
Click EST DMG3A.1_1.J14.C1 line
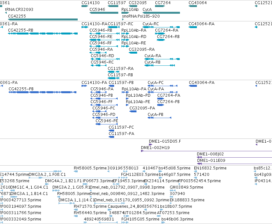click(x=67, y=203)
